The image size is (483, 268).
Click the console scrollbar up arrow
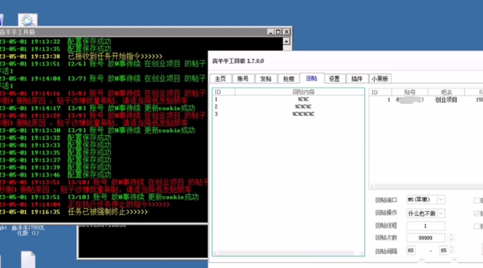pyautogui.click(x=286, y=41)
